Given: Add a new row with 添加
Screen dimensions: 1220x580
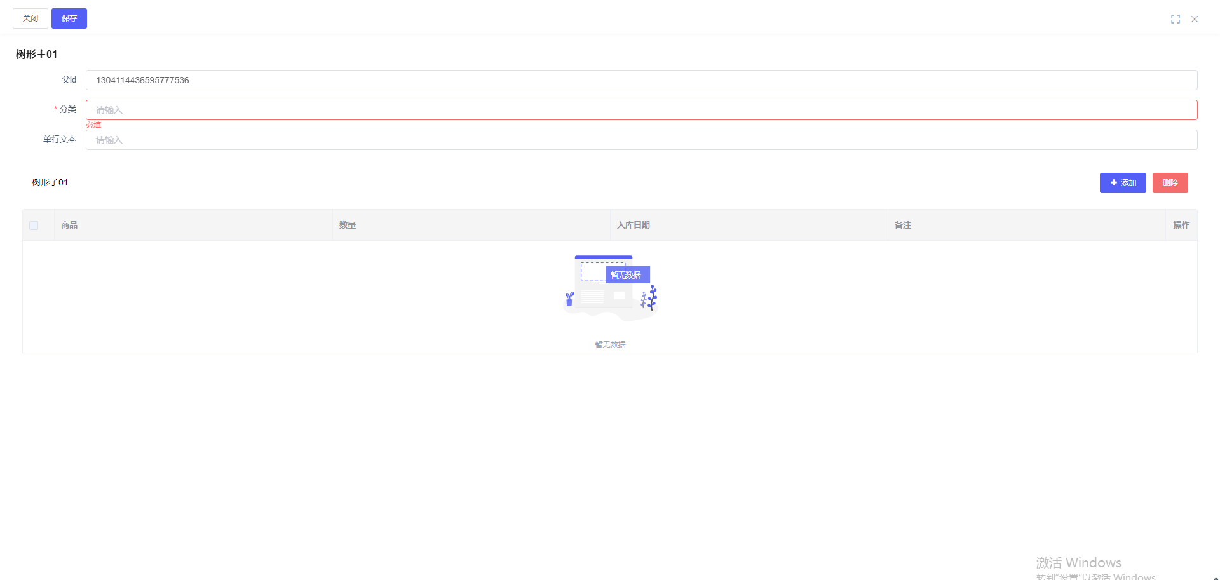Looking at the screenshot, I should point(1122,183).
